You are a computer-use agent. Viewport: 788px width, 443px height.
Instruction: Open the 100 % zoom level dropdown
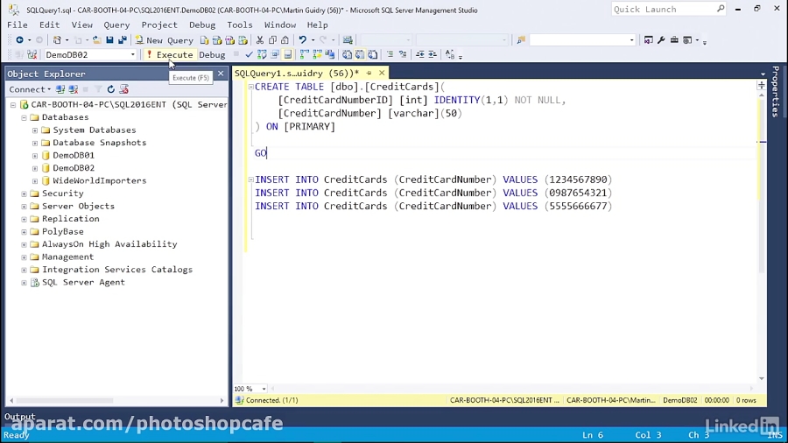264,389
